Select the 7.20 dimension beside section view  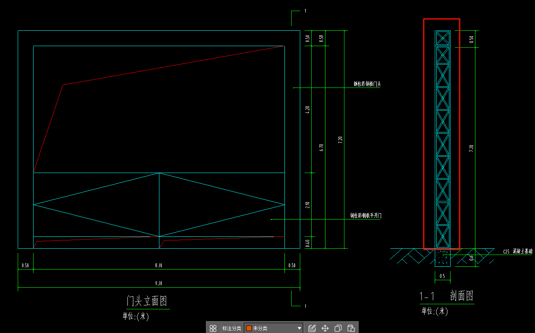(x=471, y=148)
